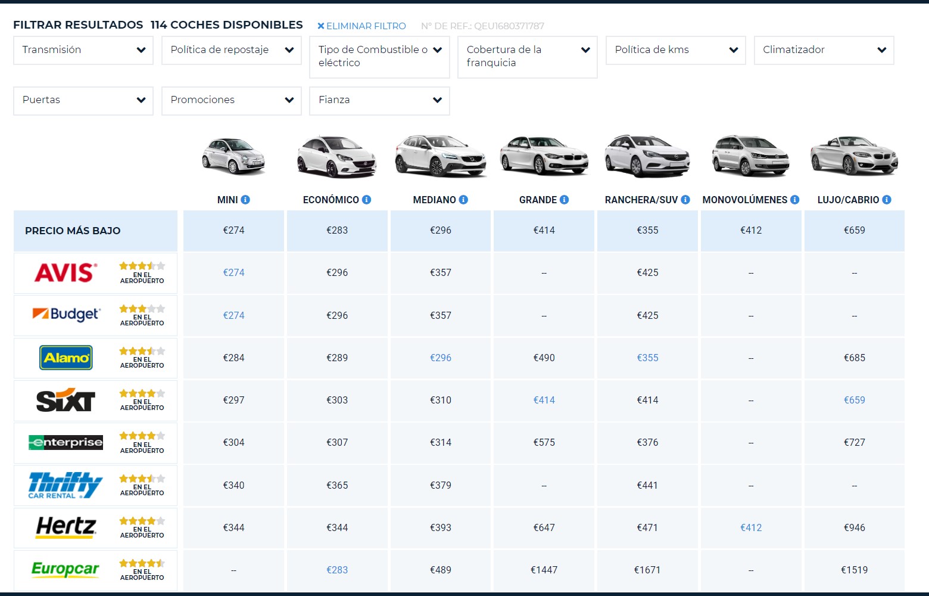
Task: Select the GRANDE category header
Action: tap(538, 200)
